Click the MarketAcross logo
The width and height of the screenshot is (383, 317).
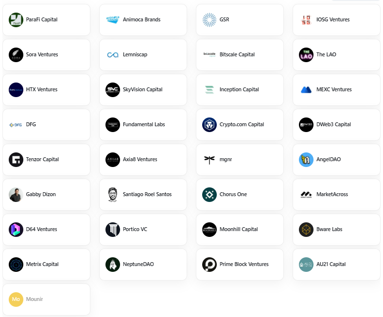tap(306, 195)
